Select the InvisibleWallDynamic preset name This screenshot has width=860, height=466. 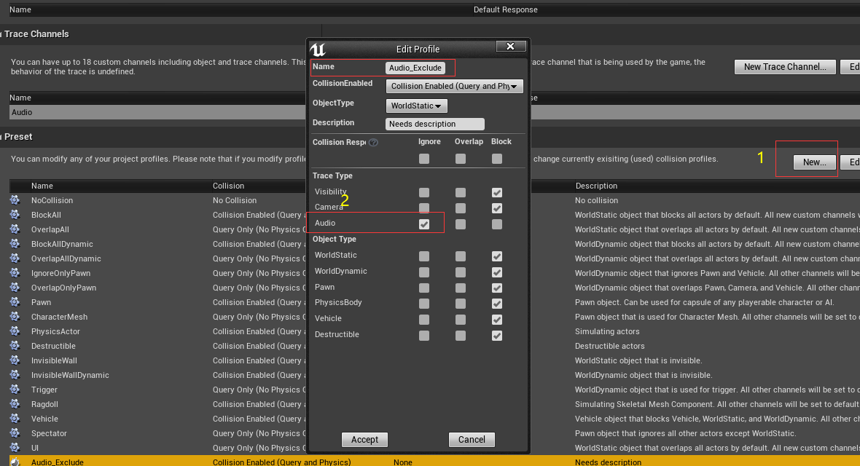(70, 375)
